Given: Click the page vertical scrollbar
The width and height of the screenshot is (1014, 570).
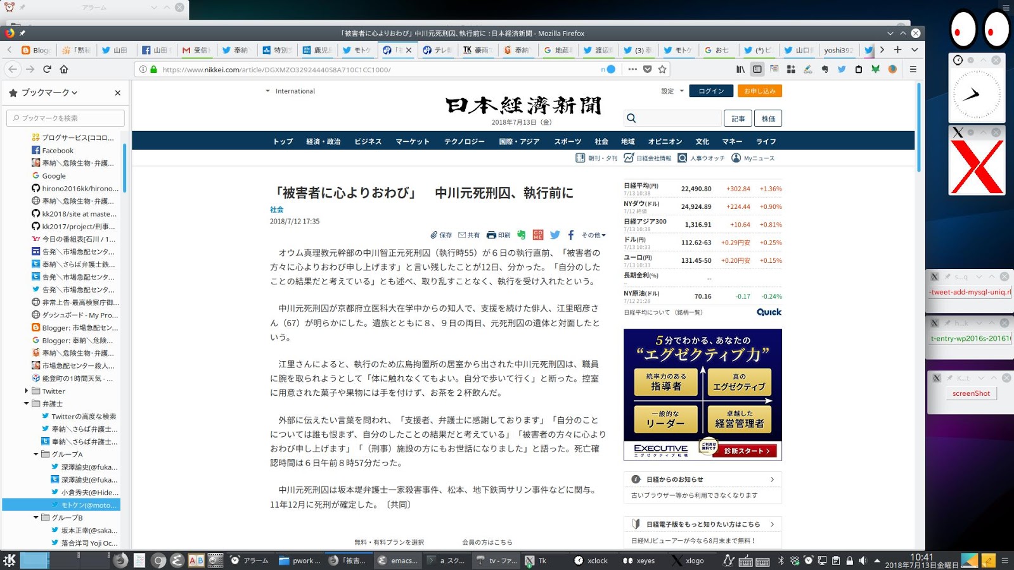Looking at the screenshot, I should (x=919, y=127).
